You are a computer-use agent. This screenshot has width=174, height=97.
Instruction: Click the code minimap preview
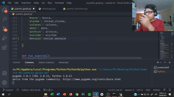point(165,45)
